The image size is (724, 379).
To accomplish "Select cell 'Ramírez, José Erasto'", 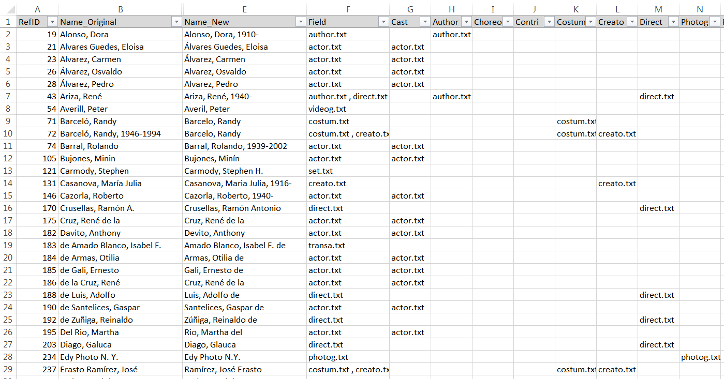I will [x=244, y=369].
